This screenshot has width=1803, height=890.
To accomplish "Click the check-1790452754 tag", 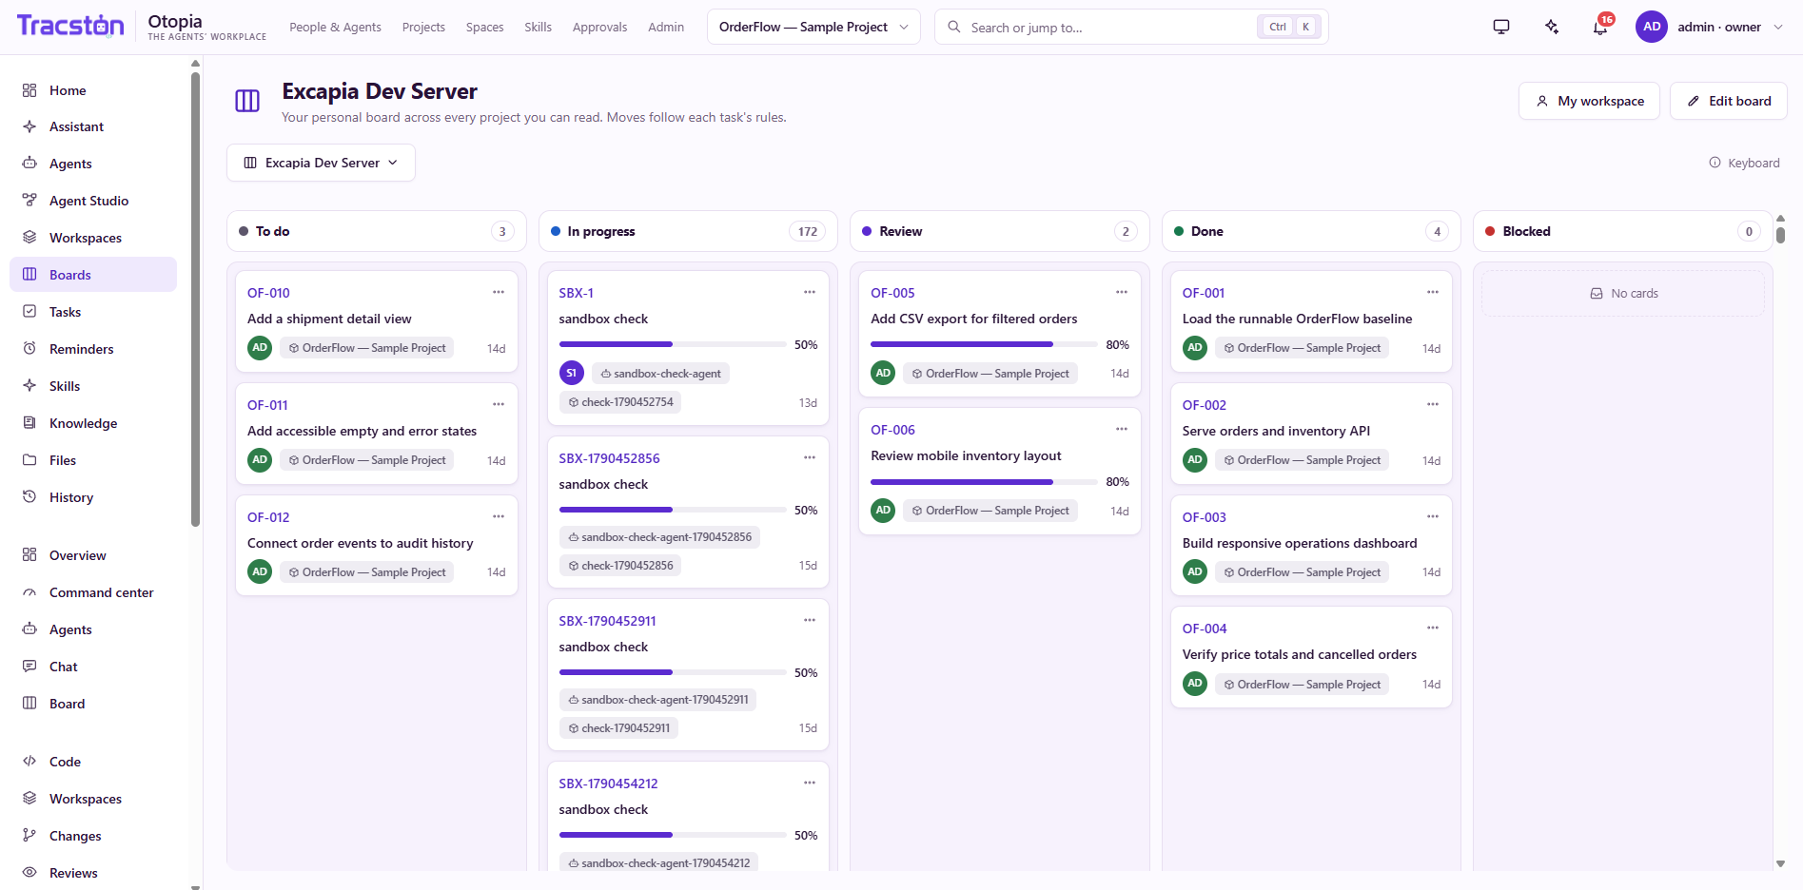I will (620, 402).
